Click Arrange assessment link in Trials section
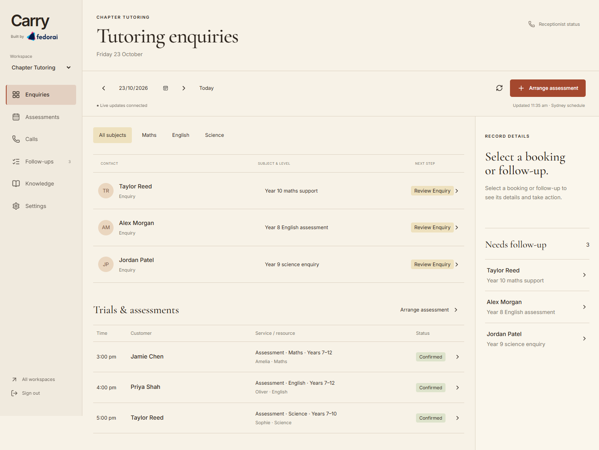 pos(429,310)
